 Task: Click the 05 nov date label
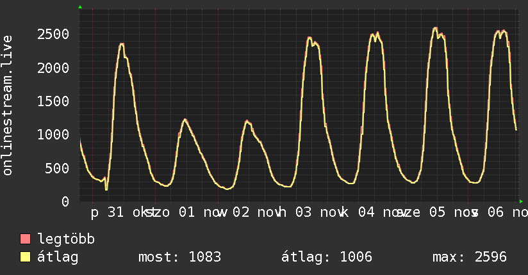452,212
